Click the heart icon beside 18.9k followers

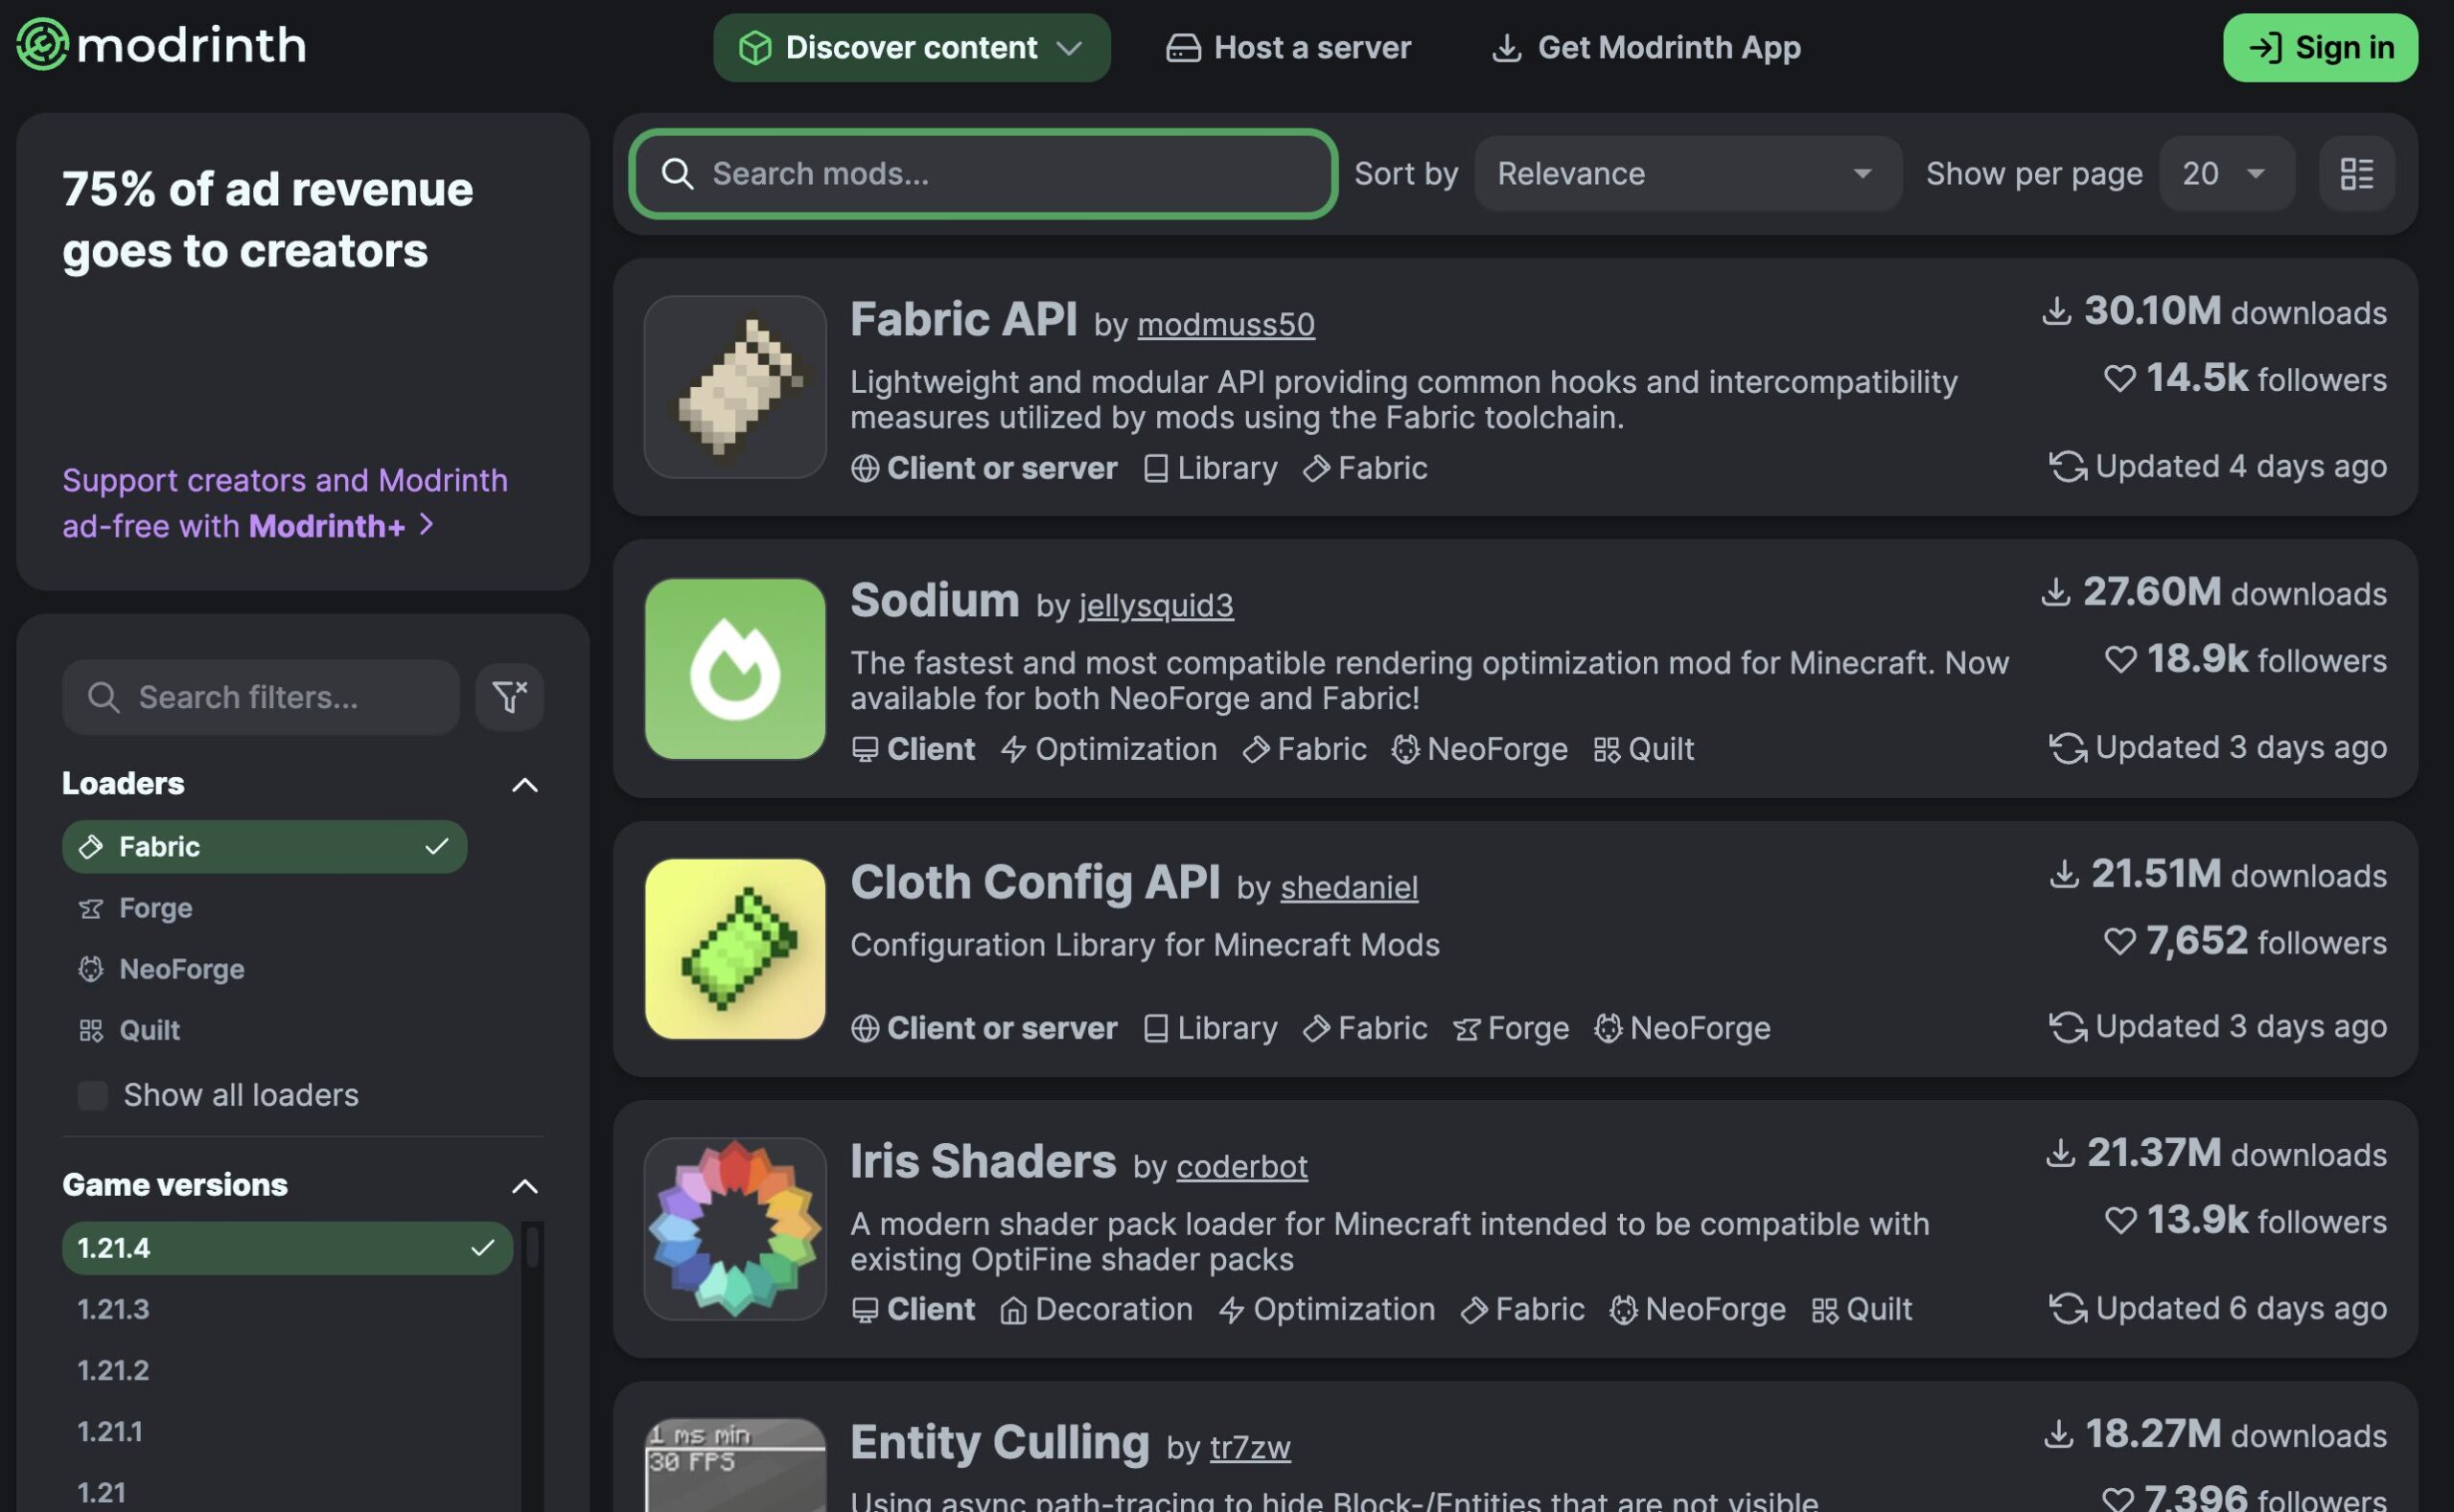(2119, 659)
